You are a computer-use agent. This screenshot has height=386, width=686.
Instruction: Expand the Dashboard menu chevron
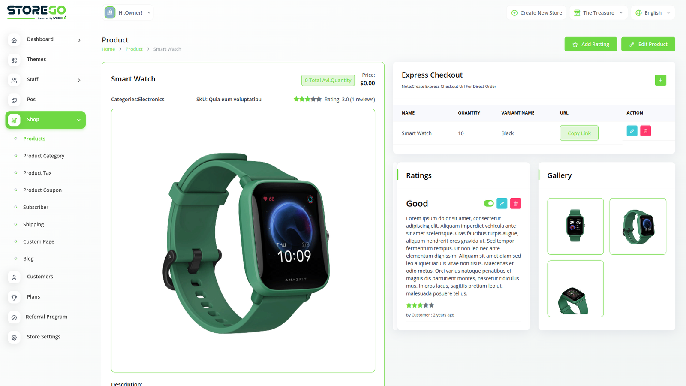coord(79,40)
